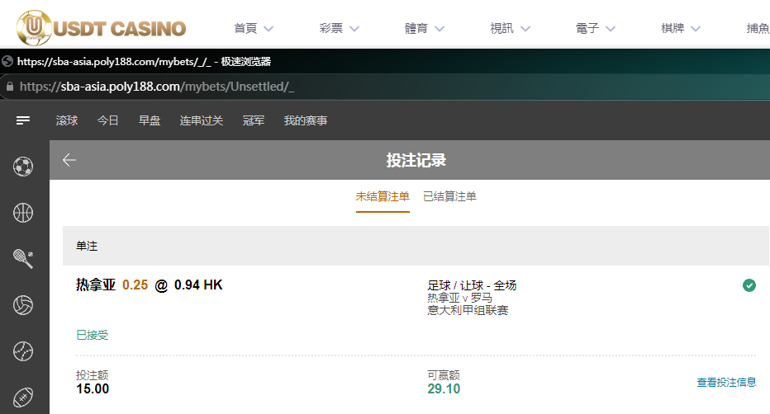Go back using the left arrow

[69, 160]
